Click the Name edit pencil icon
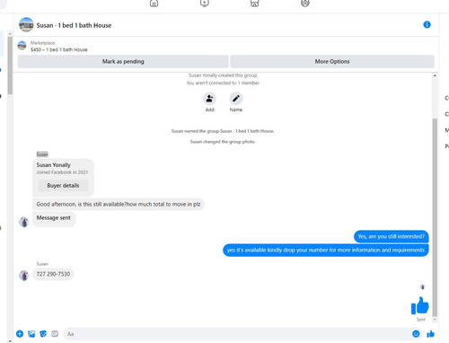 point(236,99)
